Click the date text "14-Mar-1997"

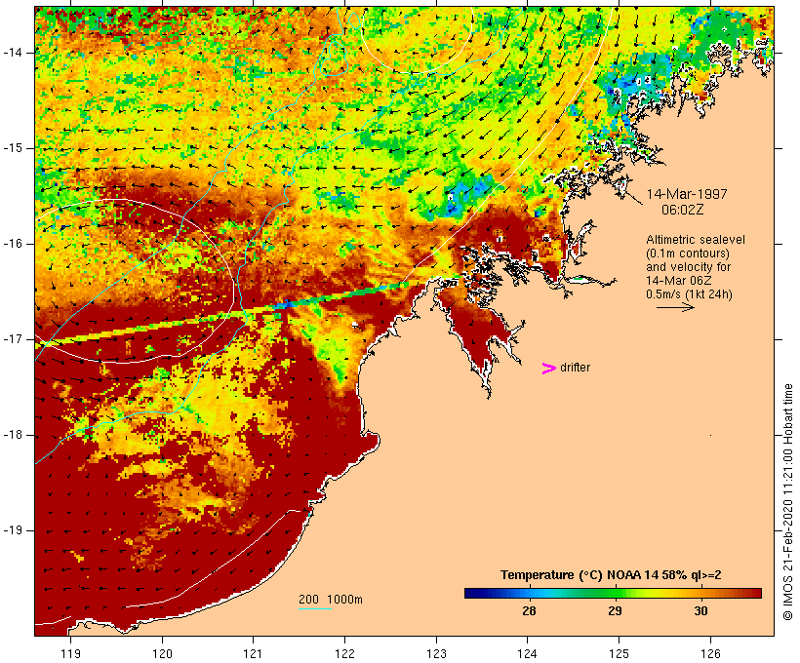pos(687,194)
